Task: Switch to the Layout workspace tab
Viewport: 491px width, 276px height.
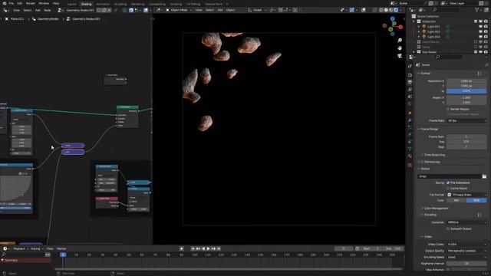Action: (x=71, y=4)
